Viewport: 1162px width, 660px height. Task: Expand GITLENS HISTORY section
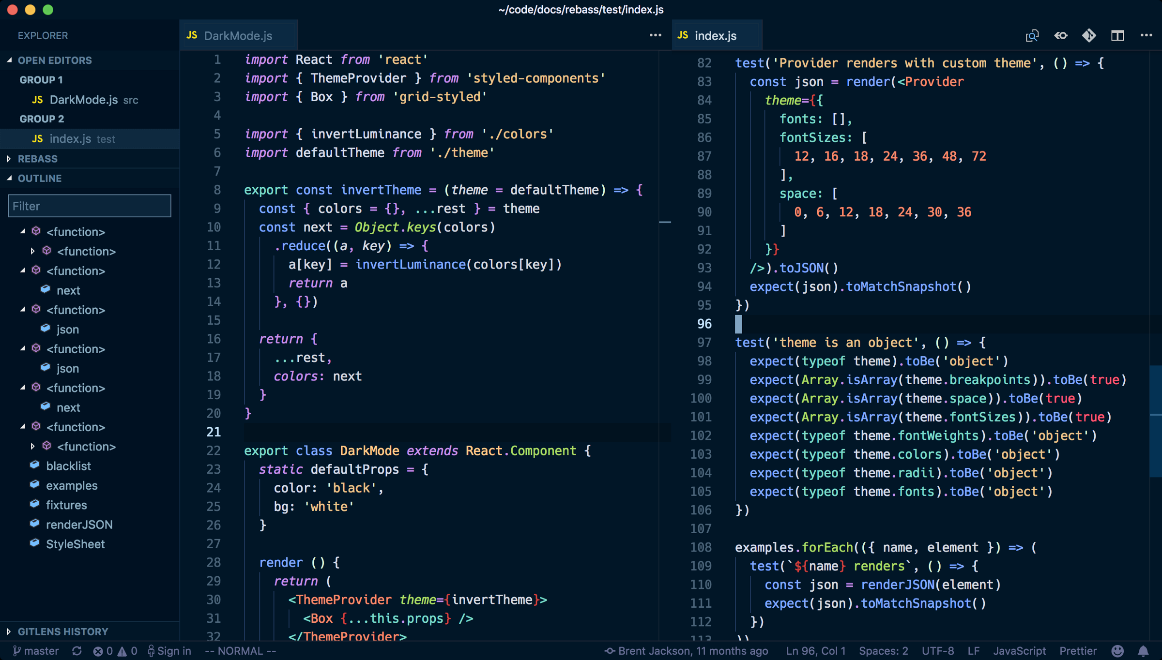click(63, 631)
